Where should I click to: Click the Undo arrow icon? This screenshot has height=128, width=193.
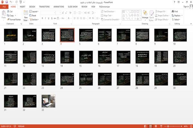[x=11, y=2]
